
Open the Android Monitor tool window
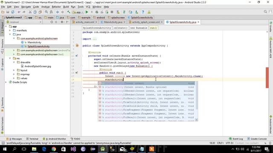pyautogui.click(x=54, y=139)
